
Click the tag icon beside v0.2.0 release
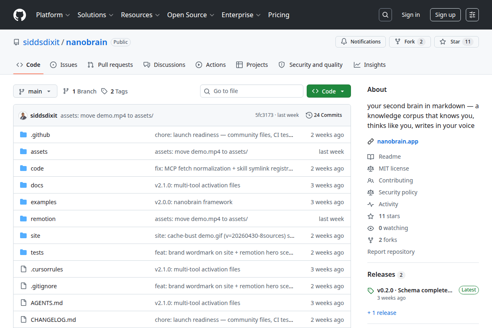coord(371,291)
